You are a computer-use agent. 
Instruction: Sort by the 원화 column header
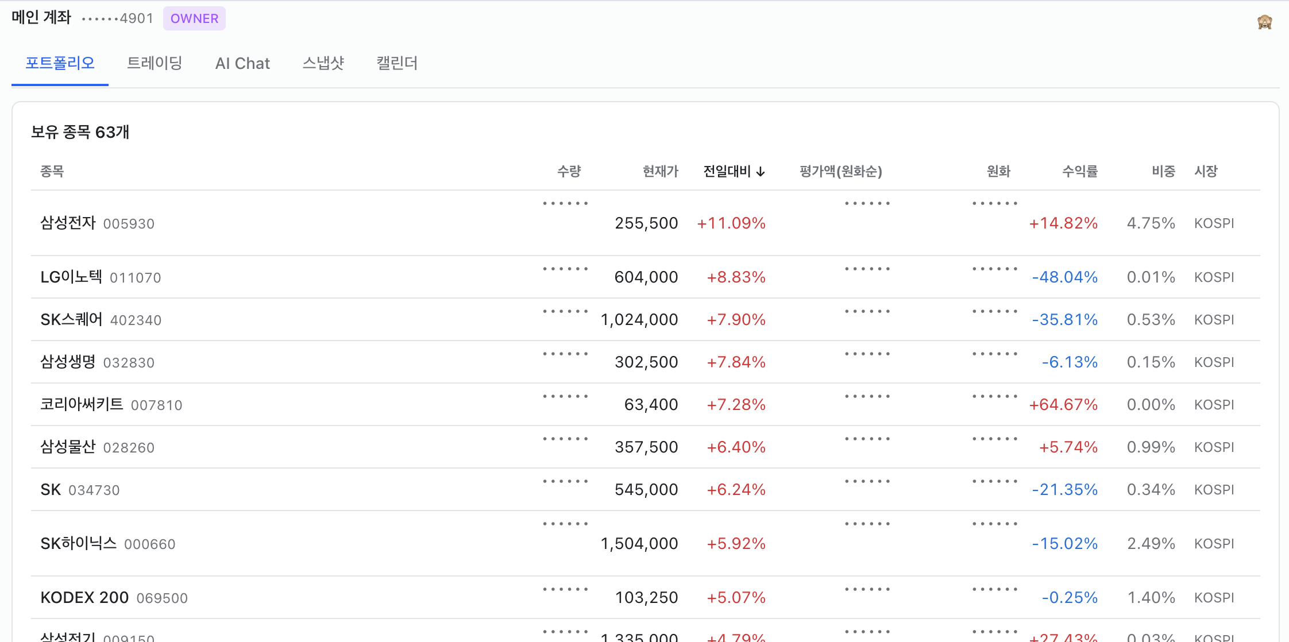pos(998,171)
